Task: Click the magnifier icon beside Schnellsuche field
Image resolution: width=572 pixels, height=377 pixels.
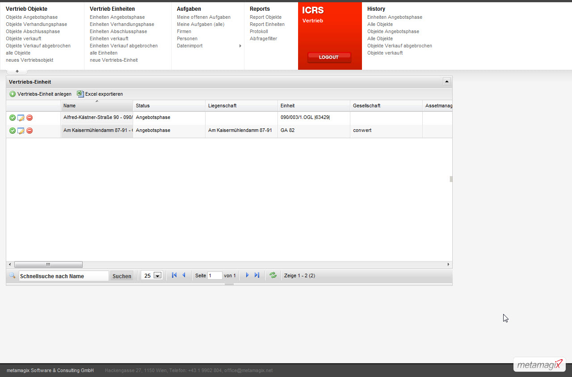Action: pyautogui.click(x=13, y=275)
